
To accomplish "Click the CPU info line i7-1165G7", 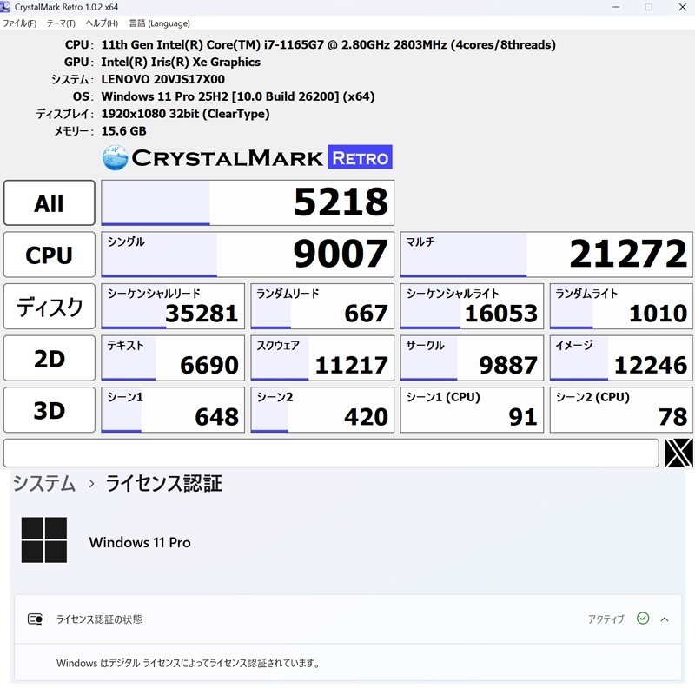I will point(328,45).
